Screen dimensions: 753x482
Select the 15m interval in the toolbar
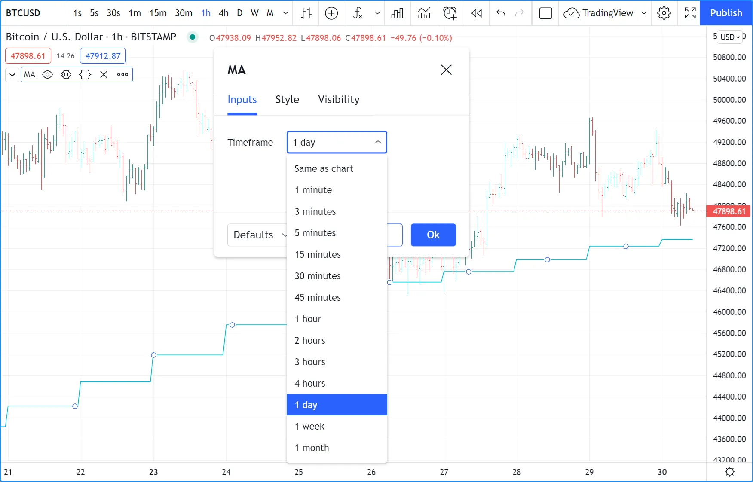coord(158,13)
